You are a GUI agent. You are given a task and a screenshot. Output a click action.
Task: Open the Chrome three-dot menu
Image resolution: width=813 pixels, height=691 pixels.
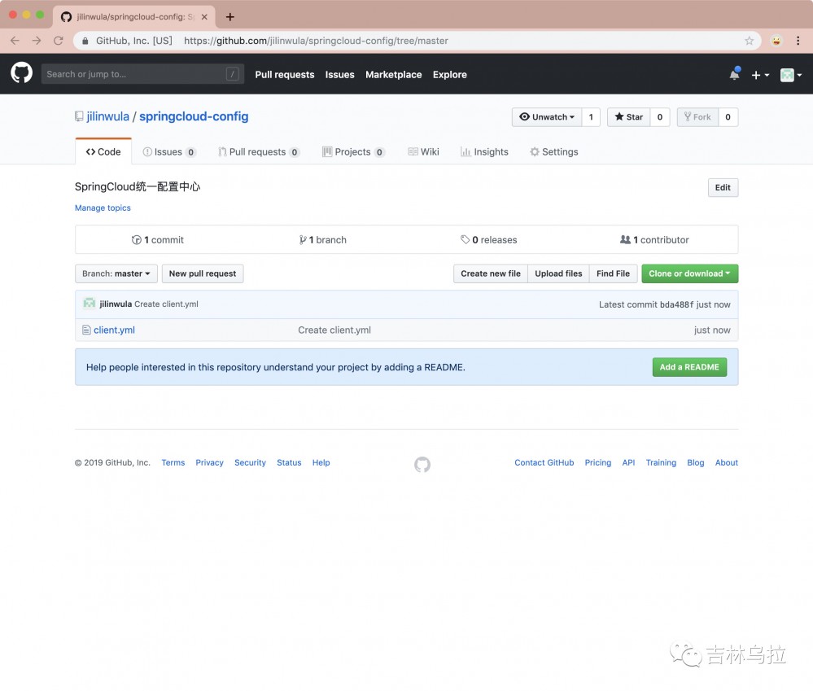tap(798, 41)
